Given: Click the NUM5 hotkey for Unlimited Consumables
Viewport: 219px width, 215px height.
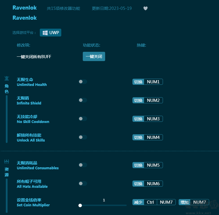Looking at the screenshot, I should pos(153,165).
